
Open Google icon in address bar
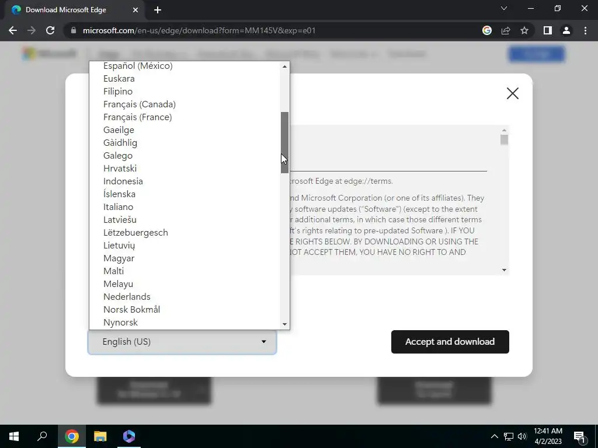(487, 30)
